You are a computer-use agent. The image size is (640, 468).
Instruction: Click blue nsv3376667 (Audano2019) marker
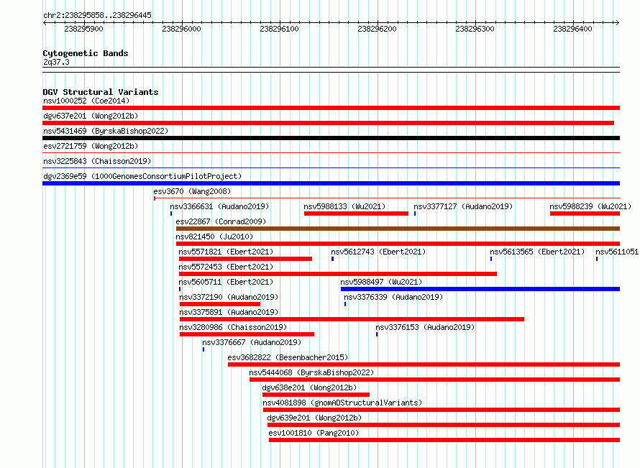click(x=204, y=349)
